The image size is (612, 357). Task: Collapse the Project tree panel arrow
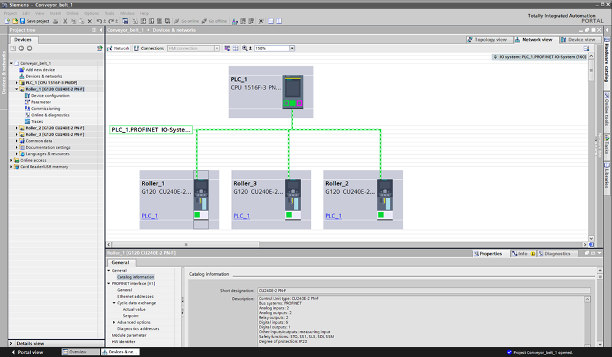(100, 29)
